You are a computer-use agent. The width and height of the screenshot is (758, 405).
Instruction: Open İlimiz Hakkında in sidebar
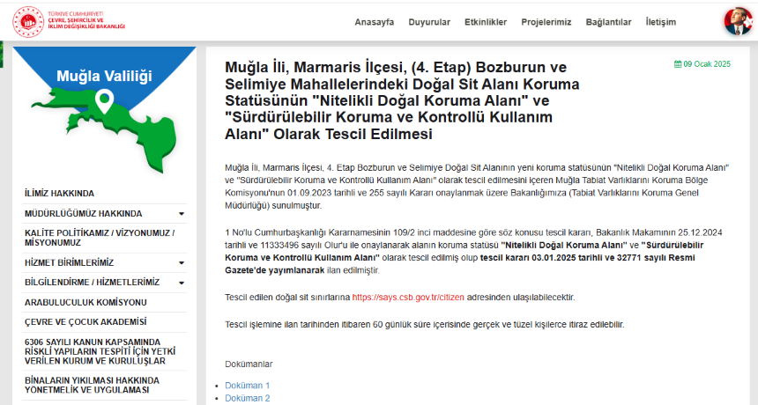[59, 194]
